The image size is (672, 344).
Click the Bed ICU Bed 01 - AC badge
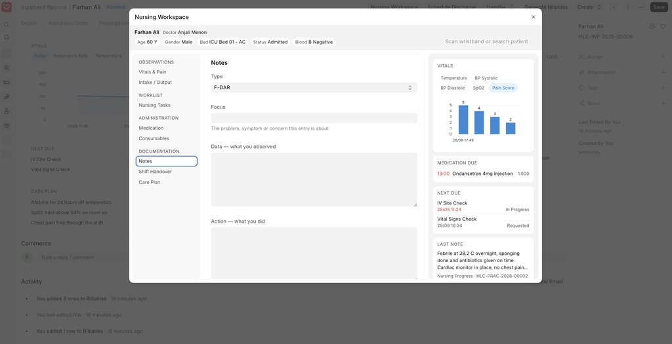point(222,42)
